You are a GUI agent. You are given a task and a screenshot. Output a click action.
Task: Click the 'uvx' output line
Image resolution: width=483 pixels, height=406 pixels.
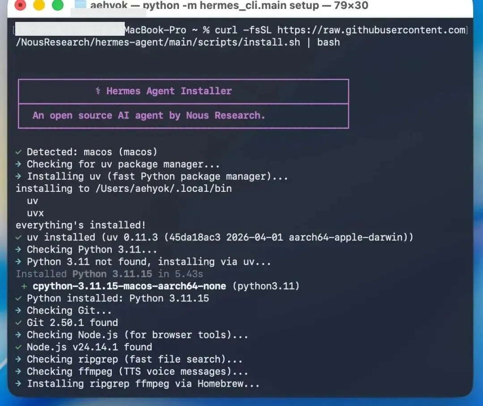coord(35,213)
